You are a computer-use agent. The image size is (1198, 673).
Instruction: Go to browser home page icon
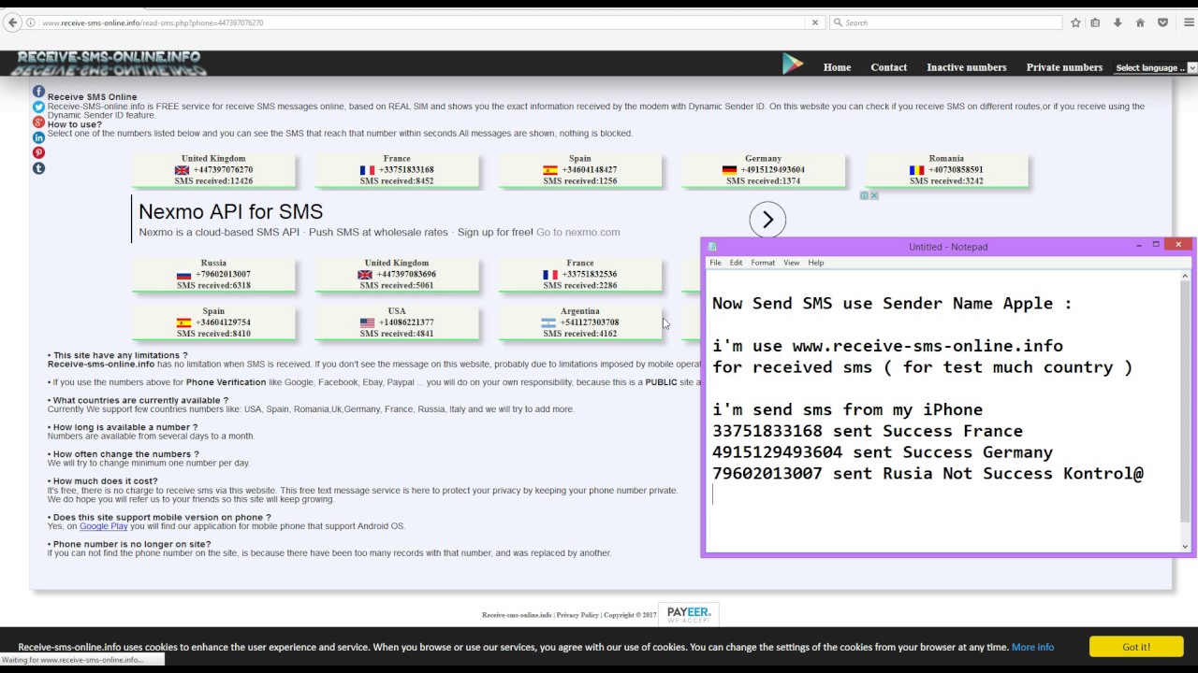1140,22
